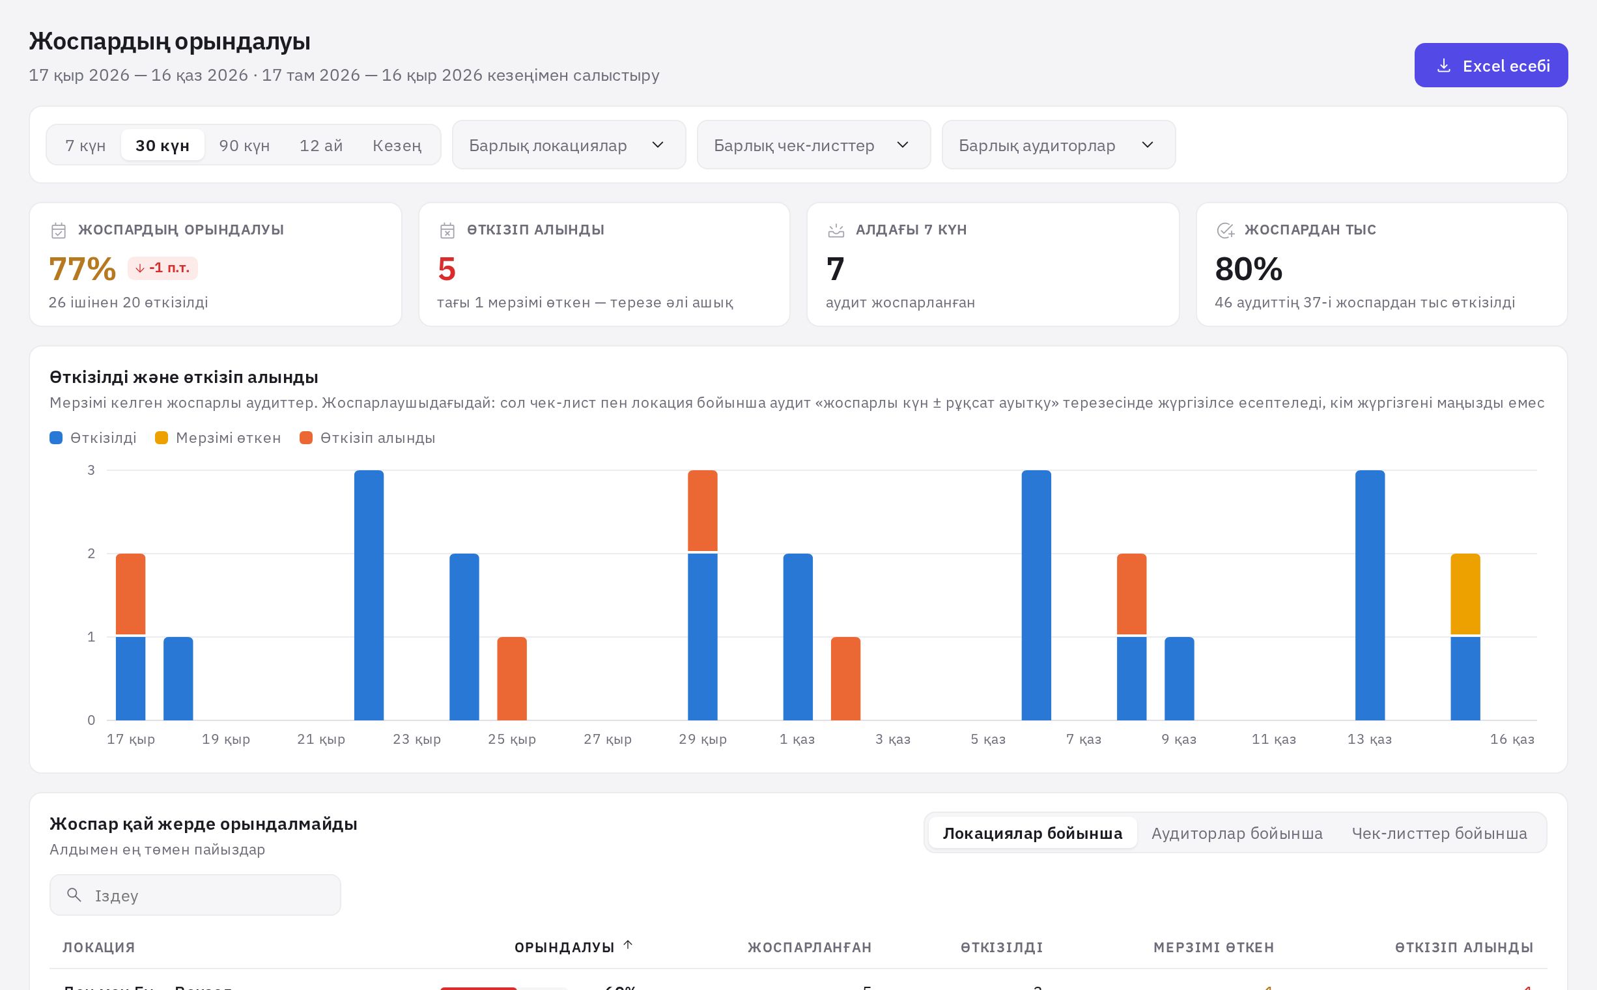The height and width of the screenshot is (990, 1597).
Task: Click the magnifier icon in the Іздеу field
Action: [x=74, y=894]
